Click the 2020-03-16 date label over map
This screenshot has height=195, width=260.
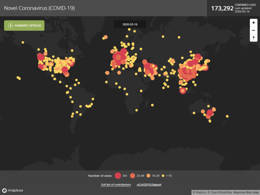[130, 24]
